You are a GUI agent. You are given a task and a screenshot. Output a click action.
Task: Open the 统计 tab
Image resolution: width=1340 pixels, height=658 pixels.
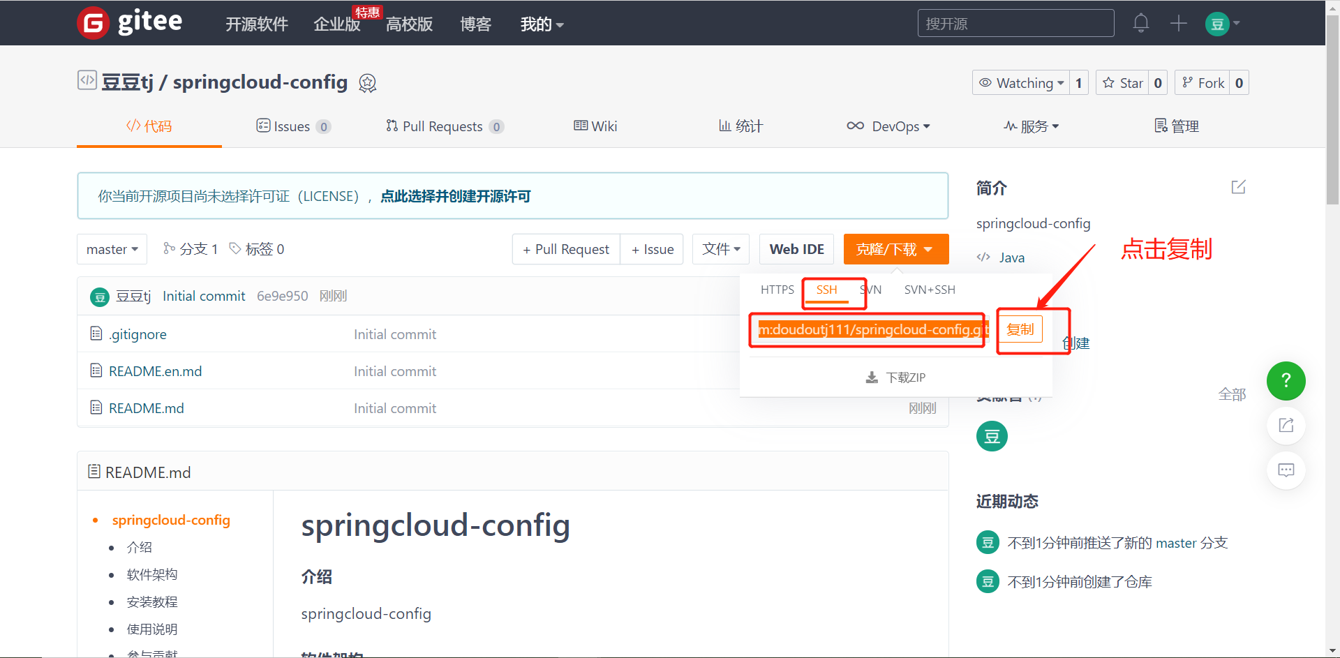coord(740,126)
